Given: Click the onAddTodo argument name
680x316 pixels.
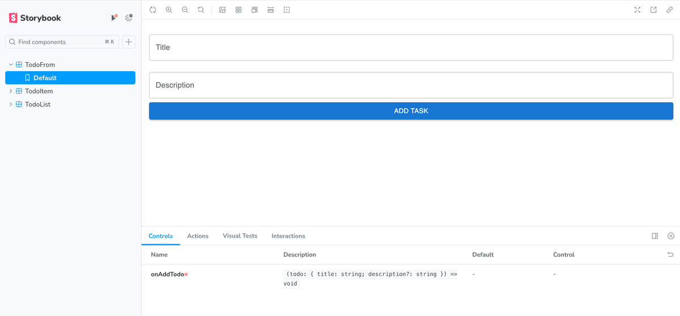Looking at the screenshot, I should coord(169,274).
